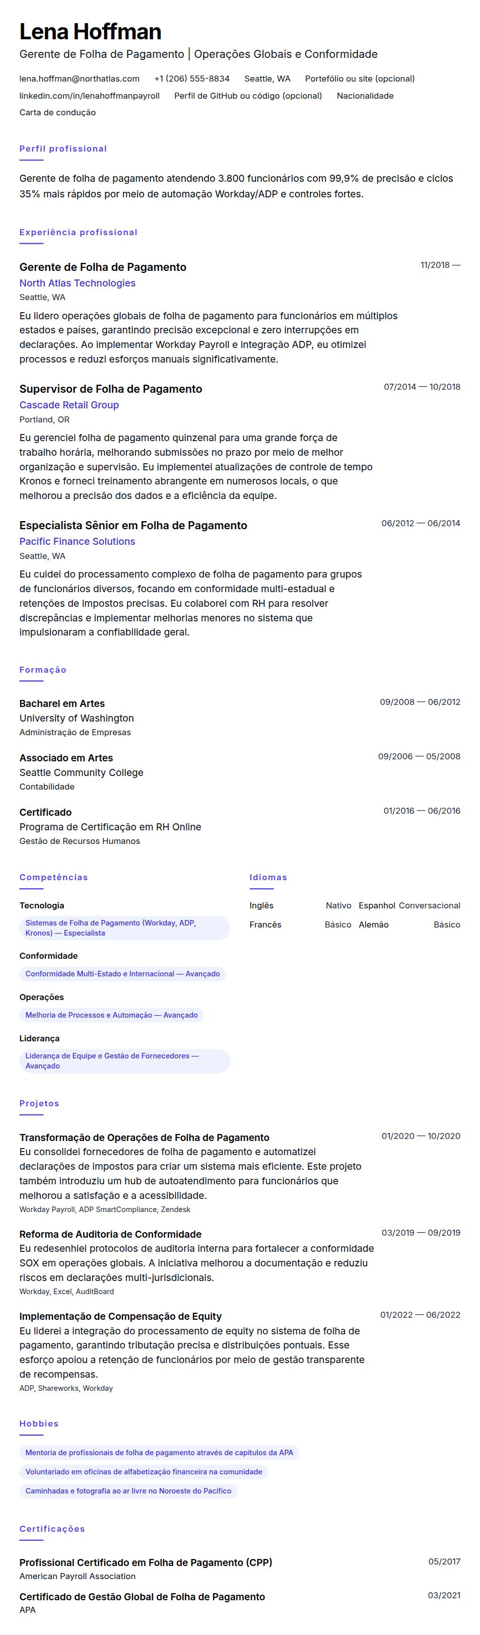Image resolution: width=480 pixels, height=1635 pixels.
Task: Select the Formação section heading
Action: (x=42, y=670)
